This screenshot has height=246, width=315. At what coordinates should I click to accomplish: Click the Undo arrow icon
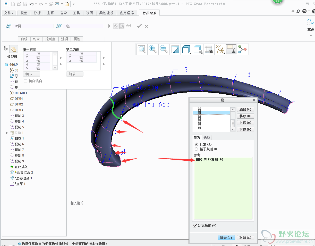tap(31, 4)
